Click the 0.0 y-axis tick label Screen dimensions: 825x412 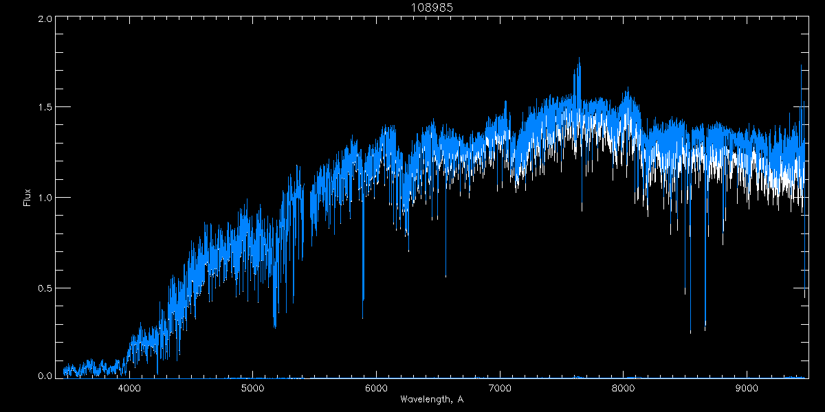45,376
